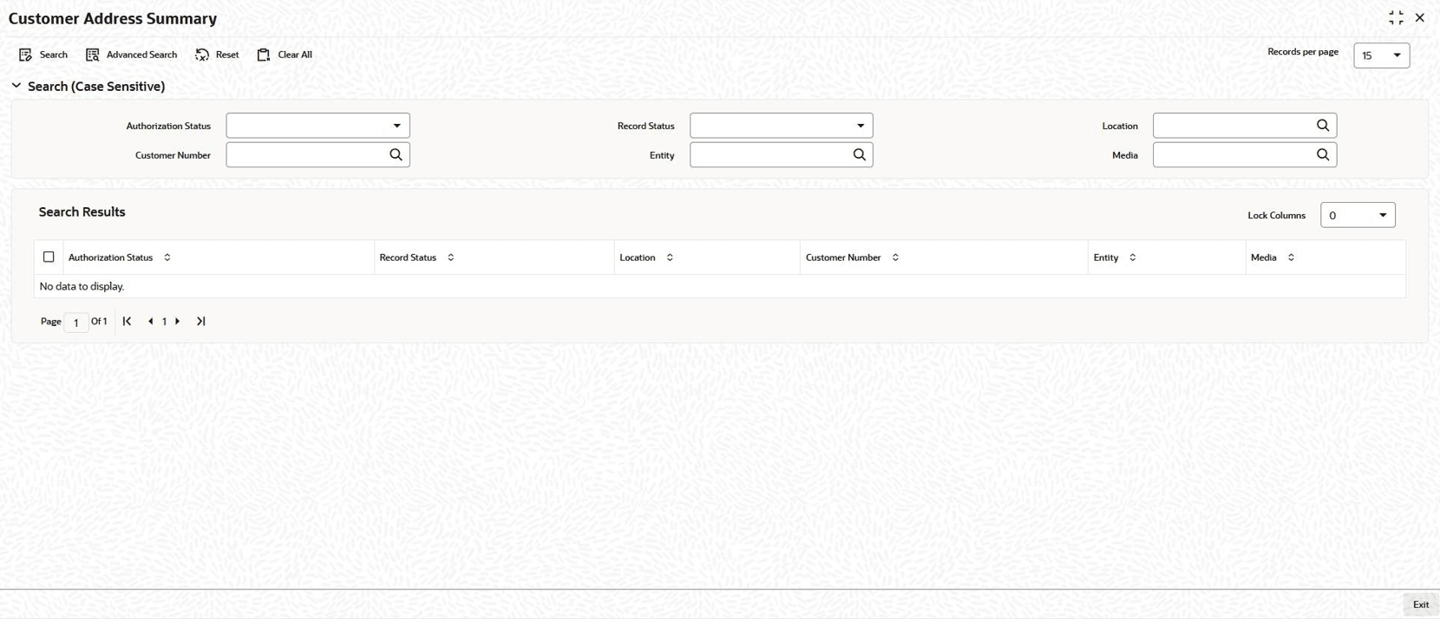The width and height of the screenshot is (1440, 619).
Task: Go to the first page
Action: 127,321
